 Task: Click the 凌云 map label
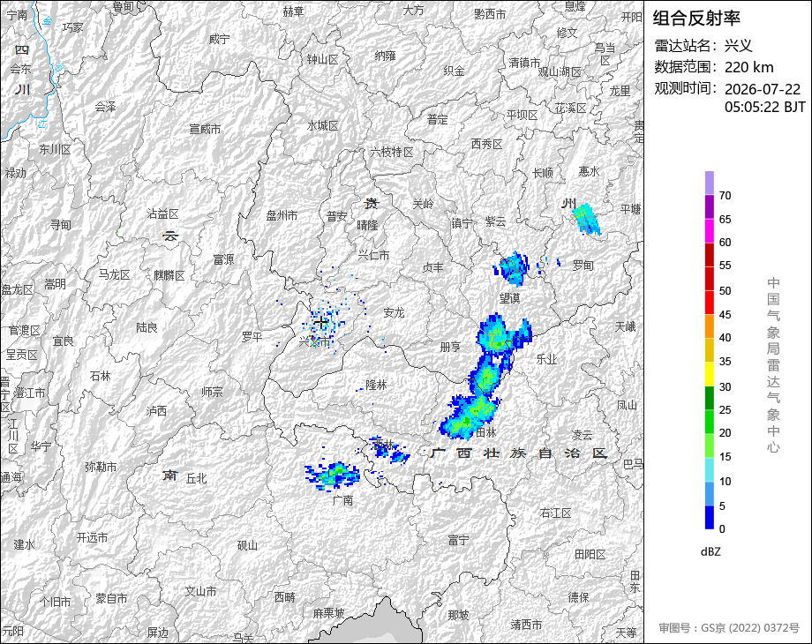point(582,435)
